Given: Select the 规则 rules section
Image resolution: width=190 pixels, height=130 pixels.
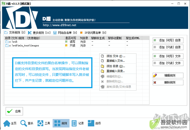Looking at the screenshot, I should [61, 123].
